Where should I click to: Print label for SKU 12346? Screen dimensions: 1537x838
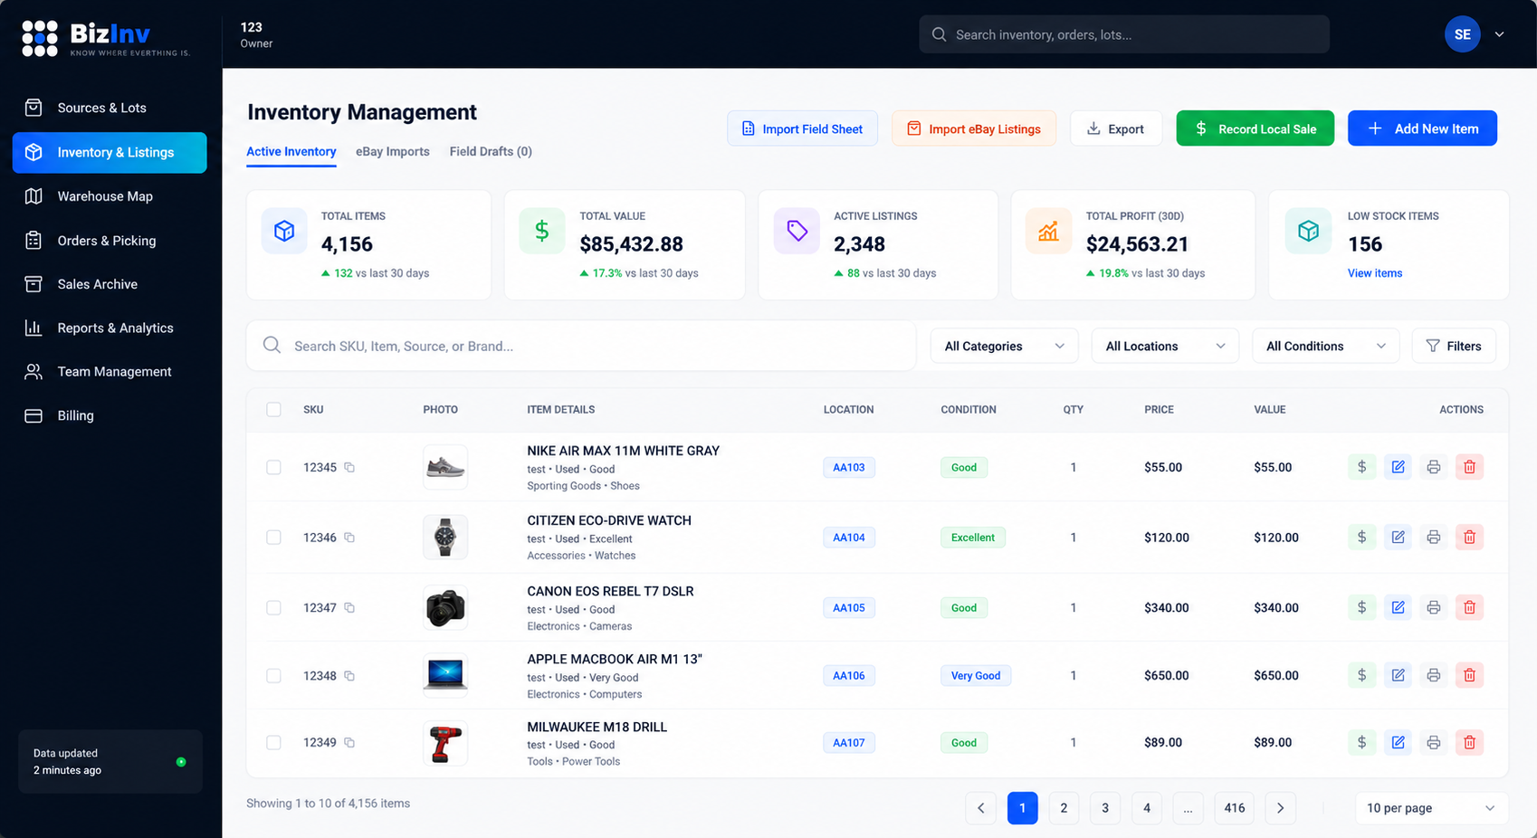(x=1434, y=538)
